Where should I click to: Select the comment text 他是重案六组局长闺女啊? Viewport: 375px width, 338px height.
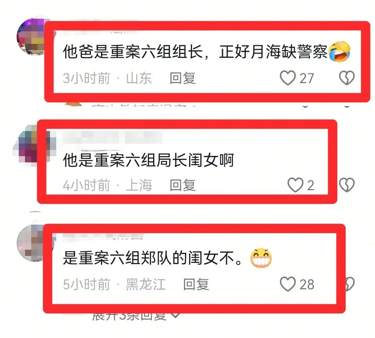[x=148, y=160]
